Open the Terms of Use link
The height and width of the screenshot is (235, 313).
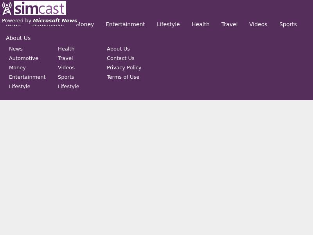pos(123,77)
